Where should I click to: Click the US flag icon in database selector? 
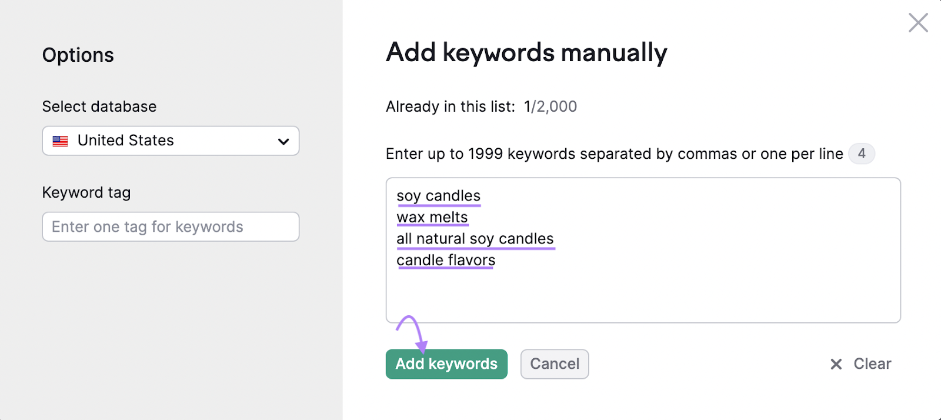[60, 141]
